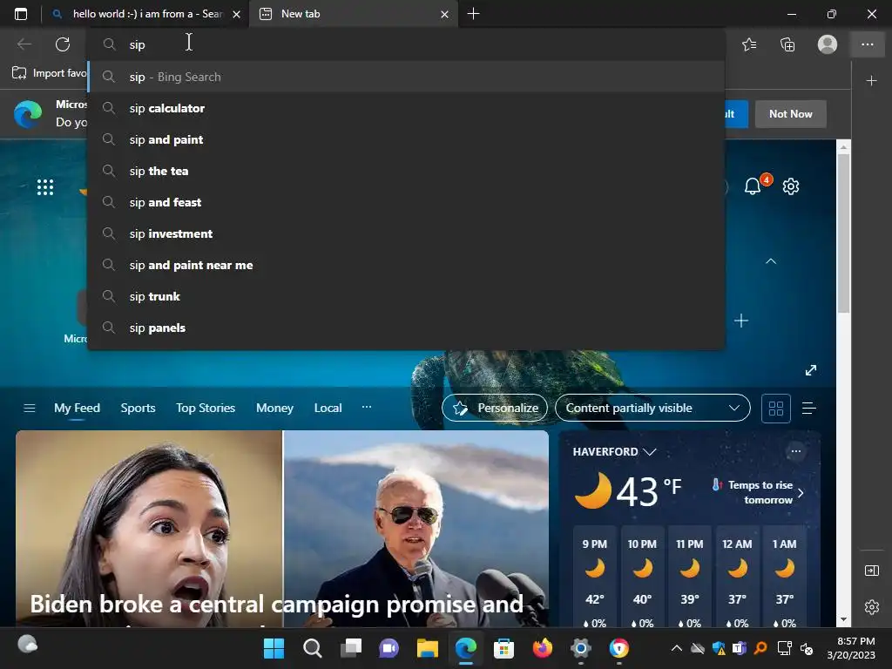Image resolution: width=892 pixels, height=669 pixels.
Task: Show more feed categories ellipsis
Action: point(367,407)
